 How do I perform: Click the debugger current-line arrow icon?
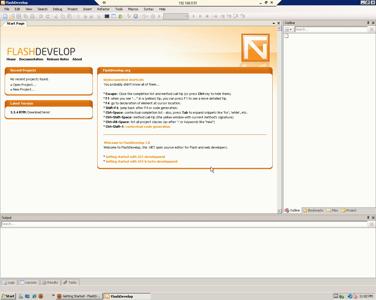click(215, 16)
